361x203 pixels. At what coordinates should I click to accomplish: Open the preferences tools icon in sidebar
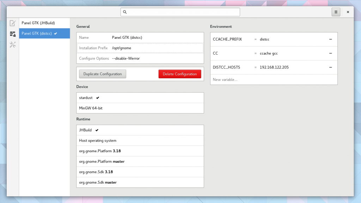click(x=13, y=45)
